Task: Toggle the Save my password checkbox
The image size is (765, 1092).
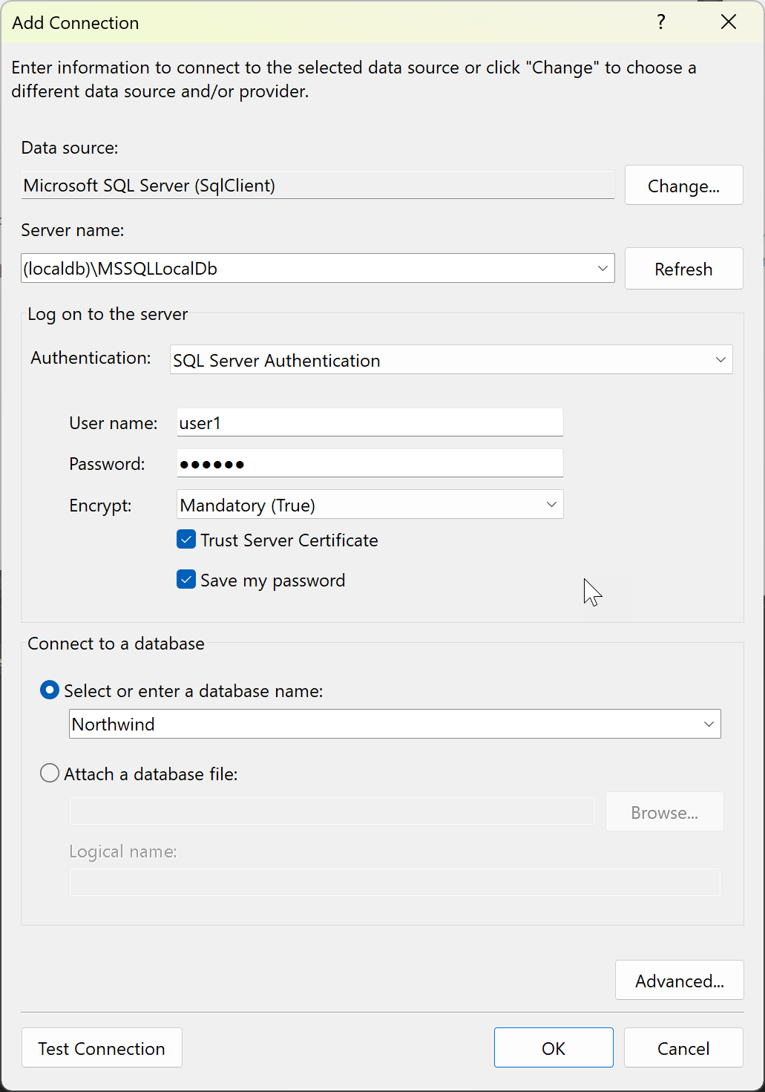Action: pos(186,580)
